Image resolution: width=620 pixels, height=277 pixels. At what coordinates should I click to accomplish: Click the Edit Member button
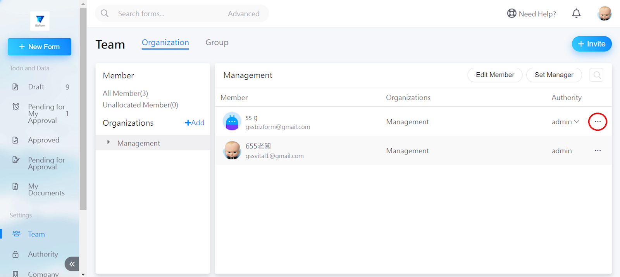coord(495,75)
